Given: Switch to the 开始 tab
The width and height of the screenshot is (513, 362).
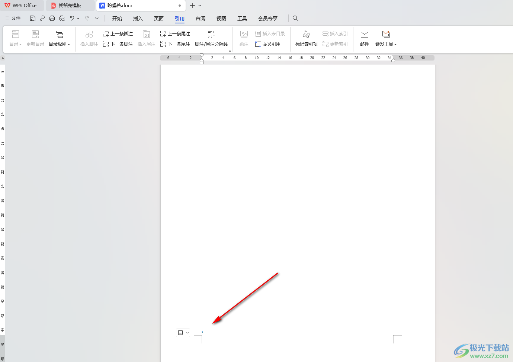Looking at the screenshot, I should [117, 19].
